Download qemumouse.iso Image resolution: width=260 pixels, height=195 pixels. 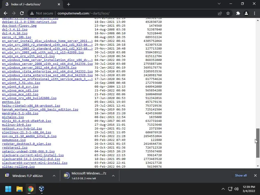[14, 140]
